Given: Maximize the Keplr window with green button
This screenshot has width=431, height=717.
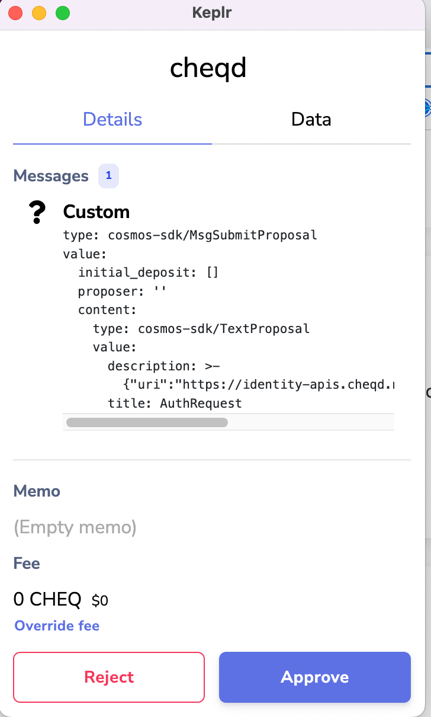Looking at the screenshot, I should point(62,12).
